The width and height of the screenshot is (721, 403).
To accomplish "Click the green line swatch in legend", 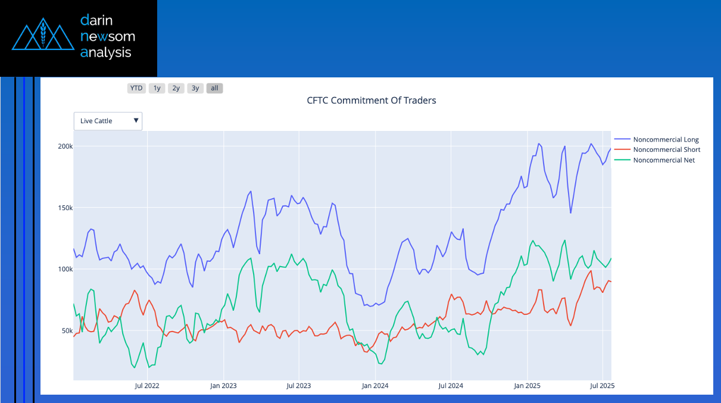I will tap(622, 160).
